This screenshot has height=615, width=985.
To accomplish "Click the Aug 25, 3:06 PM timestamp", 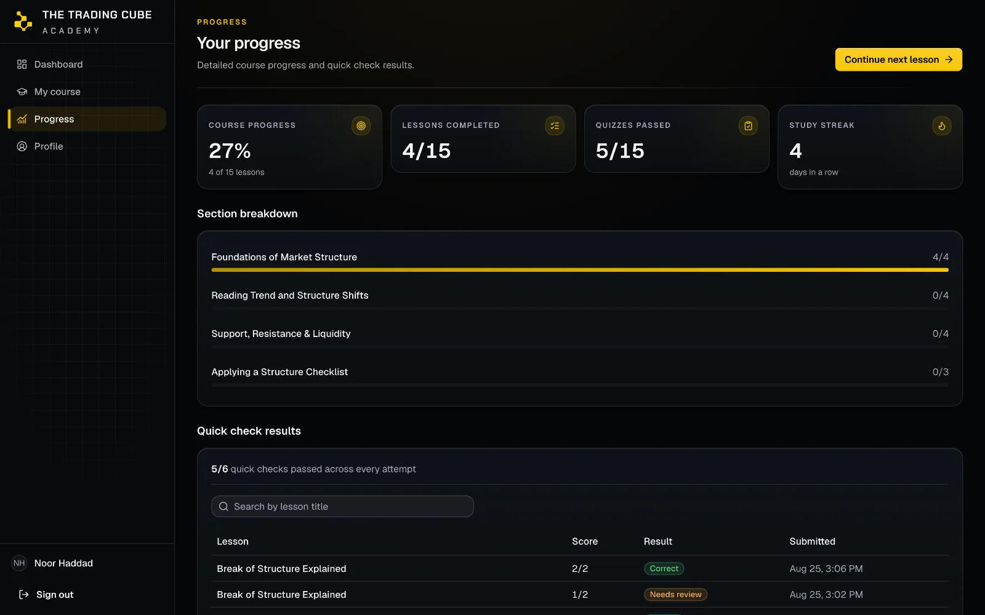I will coord(826,569).
